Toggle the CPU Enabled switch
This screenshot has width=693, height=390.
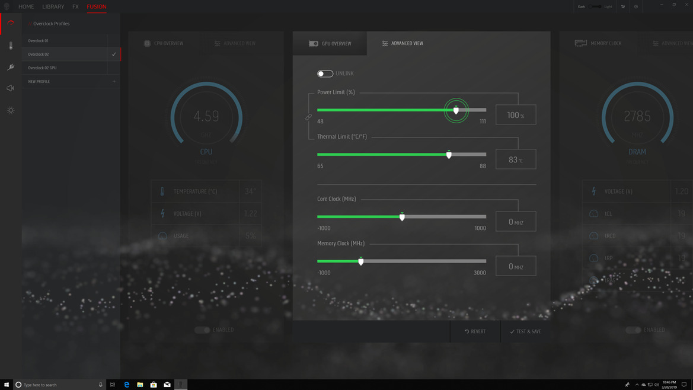click(202, 330)
